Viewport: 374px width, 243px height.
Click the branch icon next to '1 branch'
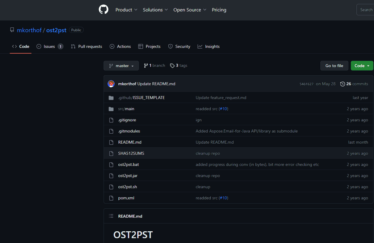(x=145, y=65)
